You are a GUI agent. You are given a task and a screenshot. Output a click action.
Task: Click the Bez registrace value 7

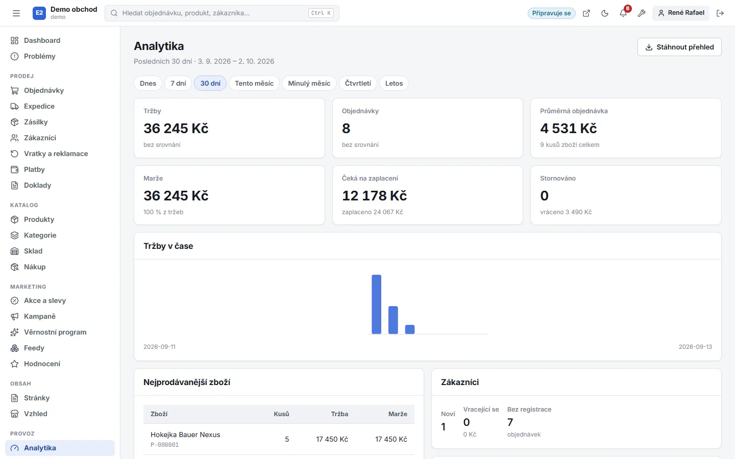pos(510,422)
